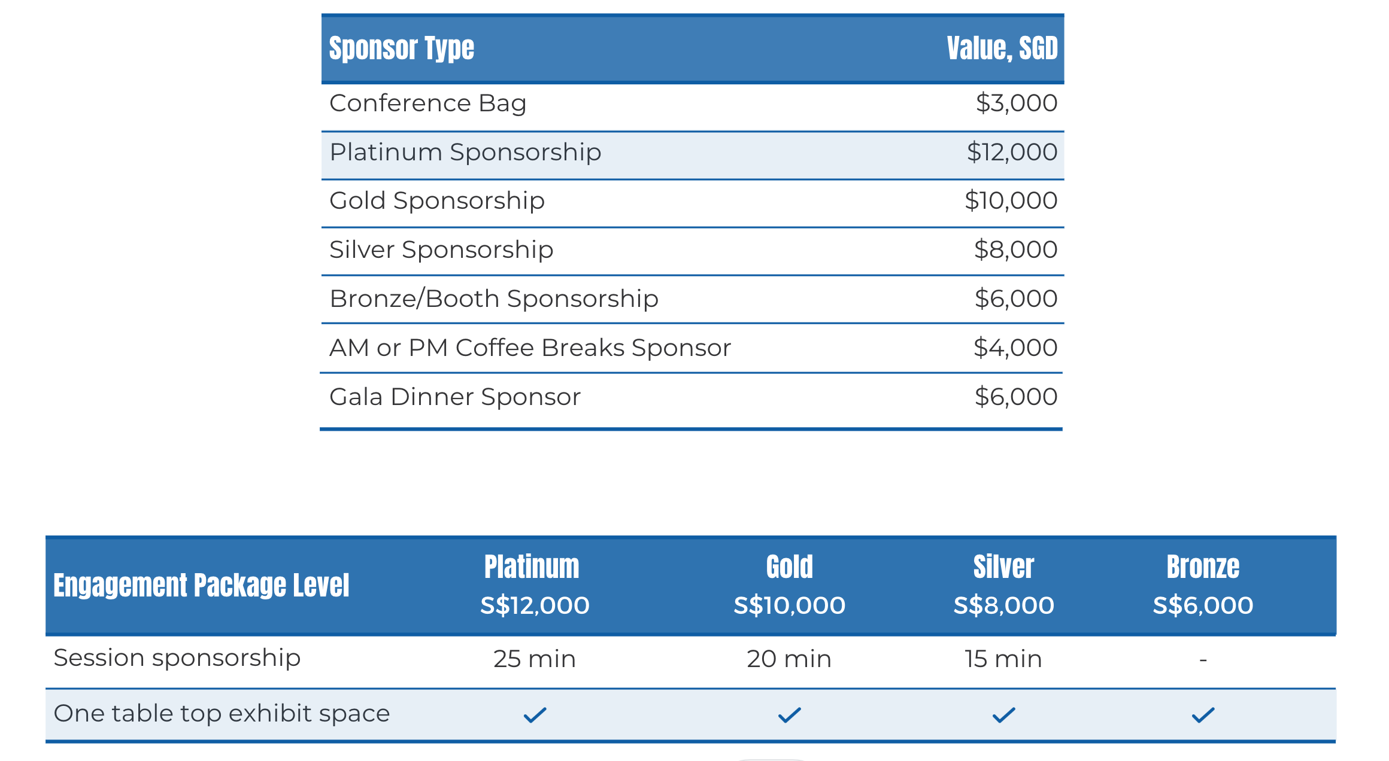
Task: Select the Session sponsorship row label
Action: coord(177,658)
